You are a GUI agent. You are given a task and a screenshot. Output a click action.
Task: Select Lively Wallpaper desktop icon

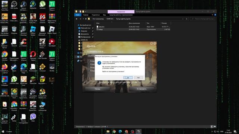coord(5,81)
